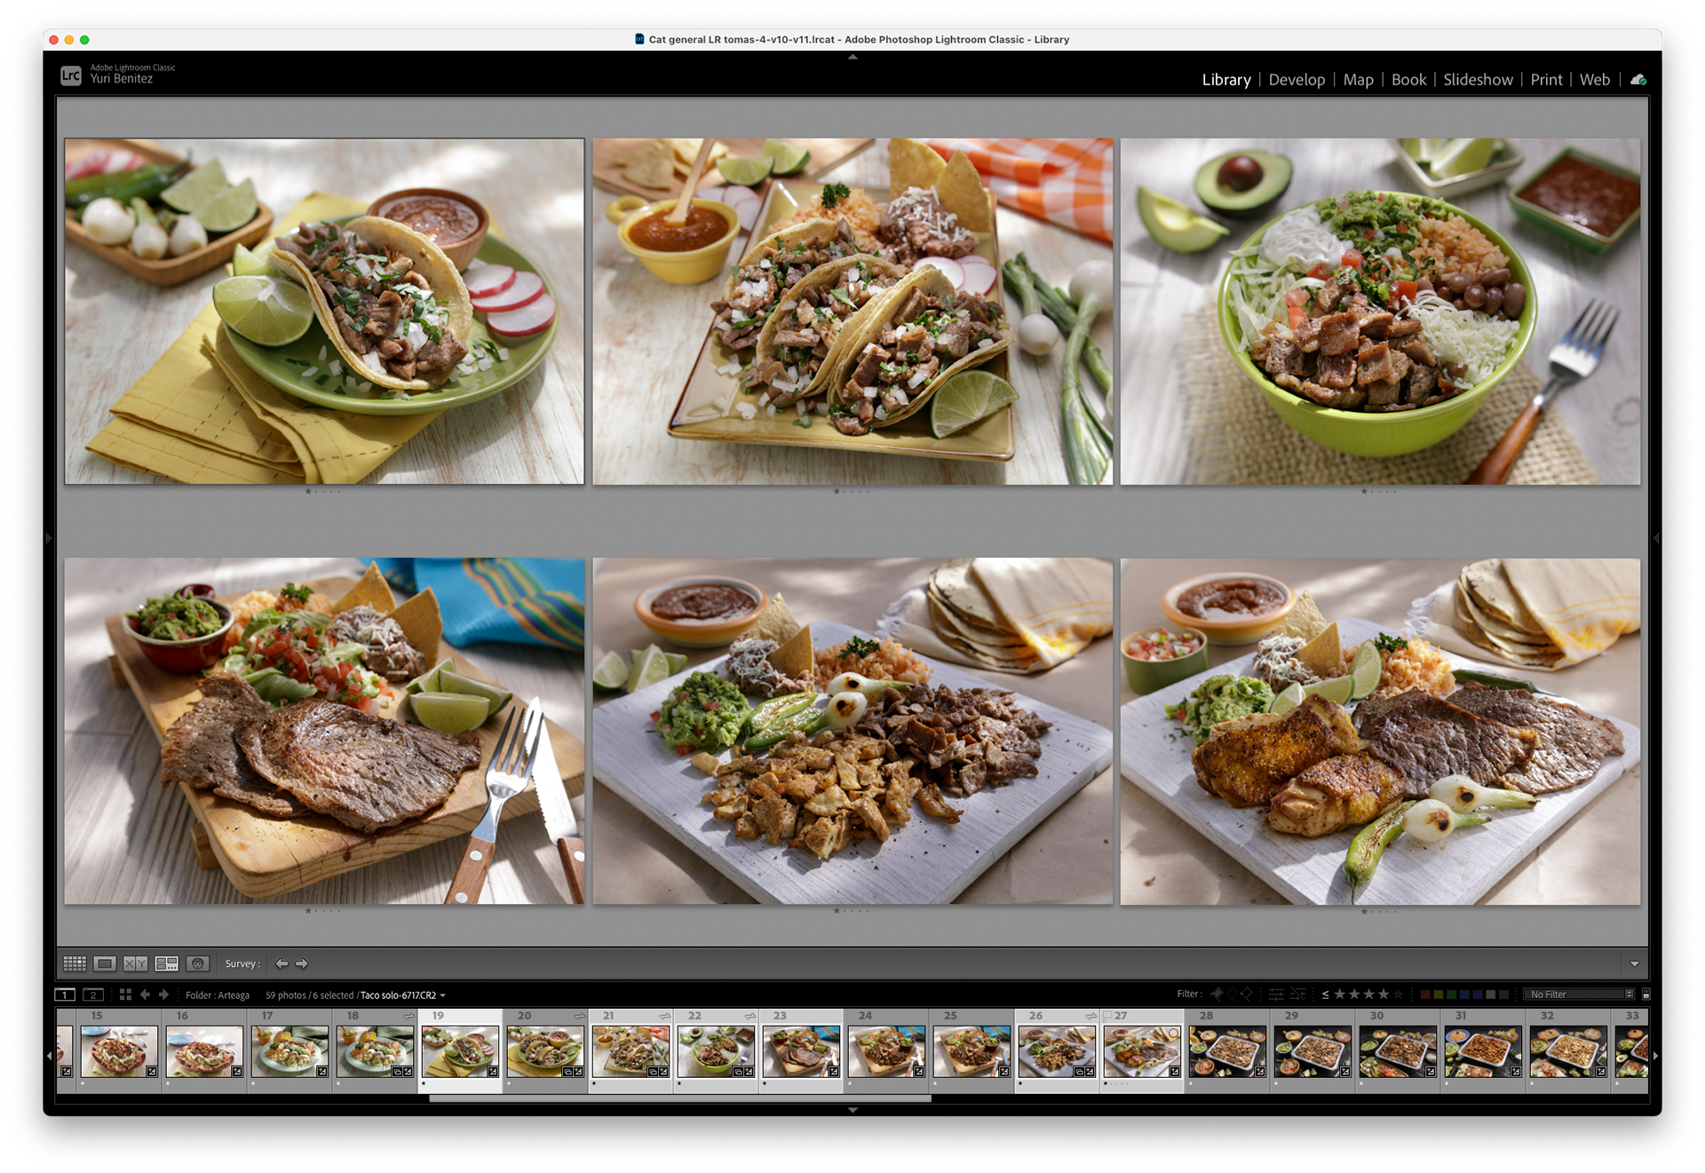Switch to Grid view icon

75,963
